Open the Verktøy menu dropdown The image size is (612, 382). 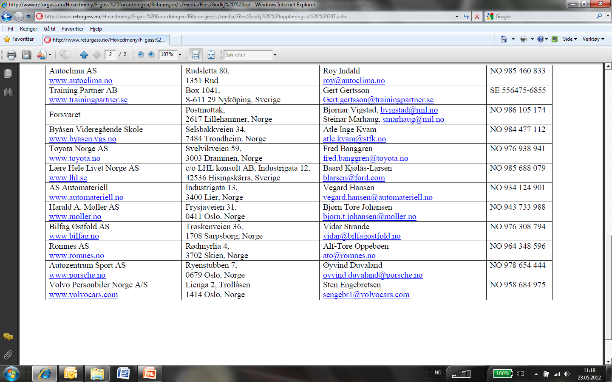point(593,39)
